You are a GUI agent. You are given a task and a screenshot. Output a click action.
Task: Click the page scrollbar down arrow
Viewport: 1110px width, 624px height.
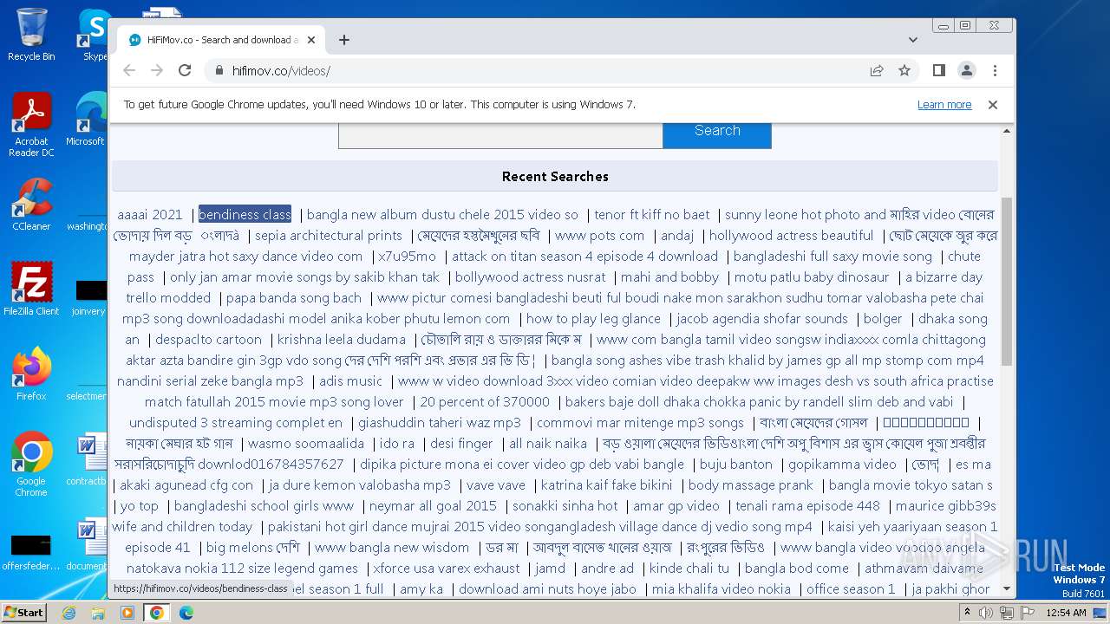(x=1007, y=588)
